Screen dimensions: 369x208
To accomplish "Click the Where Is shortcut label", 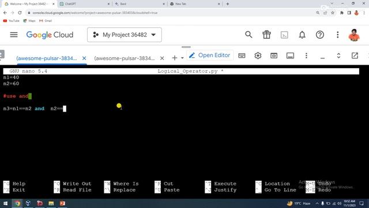I will (126, 184).
